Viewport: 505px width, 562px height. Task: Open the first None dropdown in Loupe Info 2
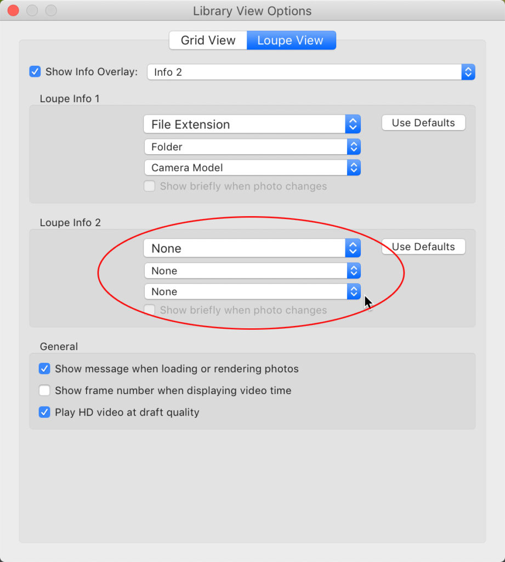tap(252, 249)
